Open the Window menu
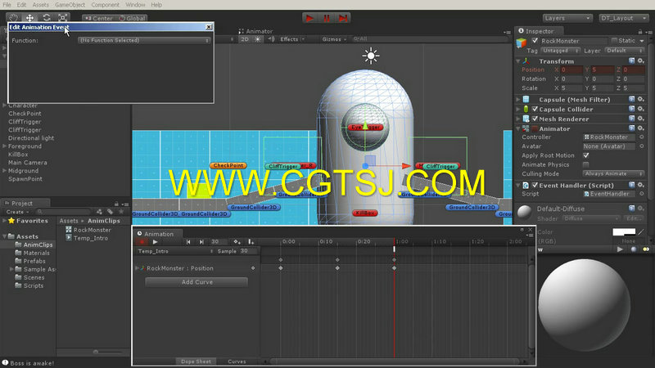This screenshot has width=655, height=368. (135, 5)
